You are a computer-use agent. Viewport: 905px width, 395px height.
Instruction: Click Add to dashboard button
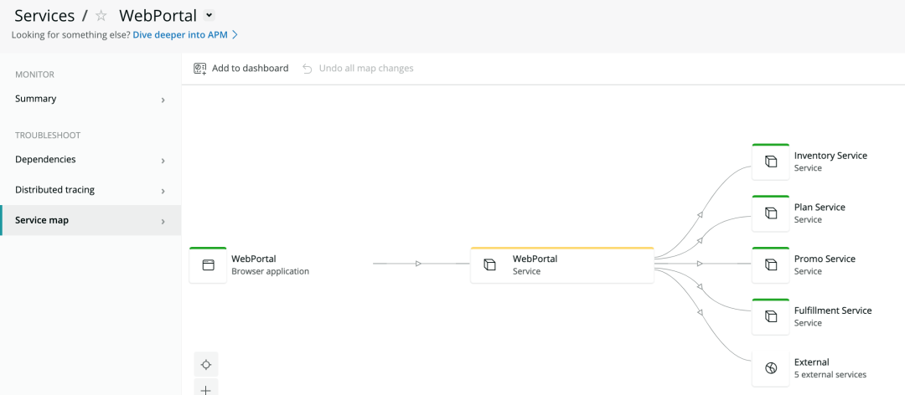[241, 69]
